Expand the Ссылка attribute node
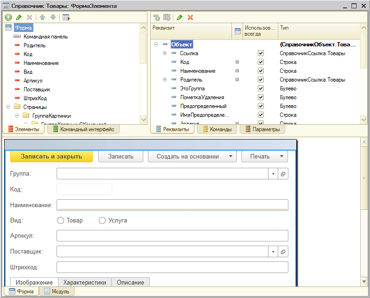 (165, 53)
